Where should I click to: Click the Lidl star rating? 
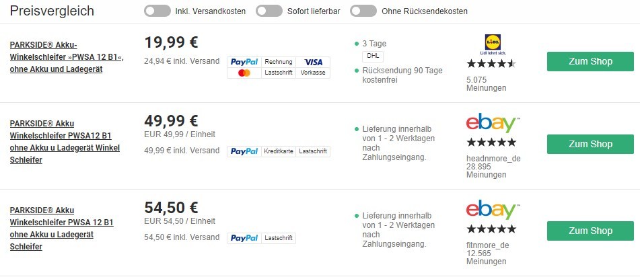(491, 64)
